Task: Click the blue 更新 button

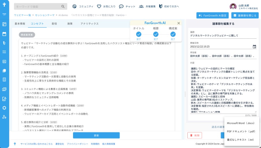Action: 96,135
